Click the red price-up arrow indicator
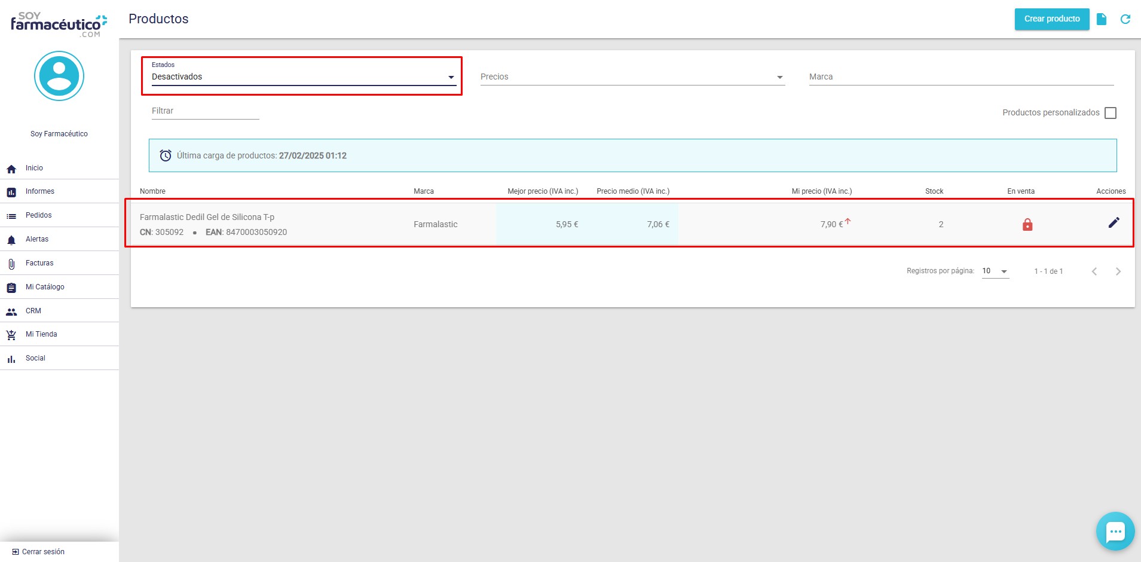The height and width of the screenshot is (562, 1141). click(x=848, y=221)
